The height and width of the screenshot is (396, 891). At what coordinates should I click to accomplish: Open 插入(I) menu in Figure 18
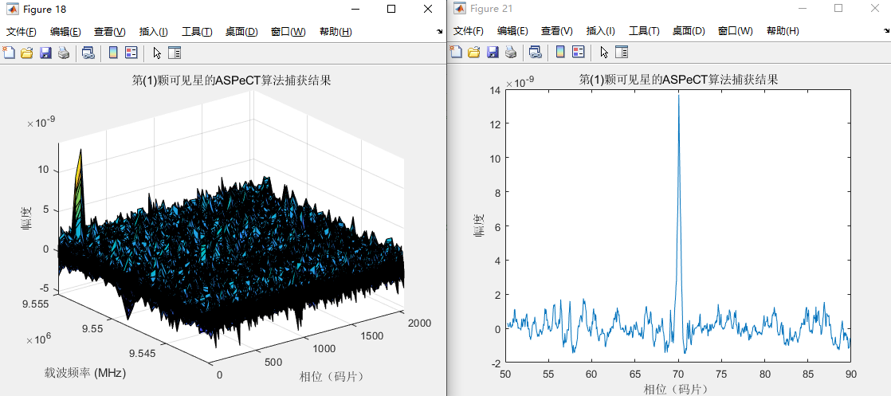(x=154, y=32)
